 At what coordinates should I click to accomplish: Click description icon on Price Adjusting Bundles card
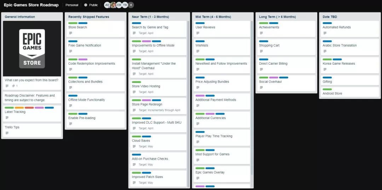pos(198,87)
